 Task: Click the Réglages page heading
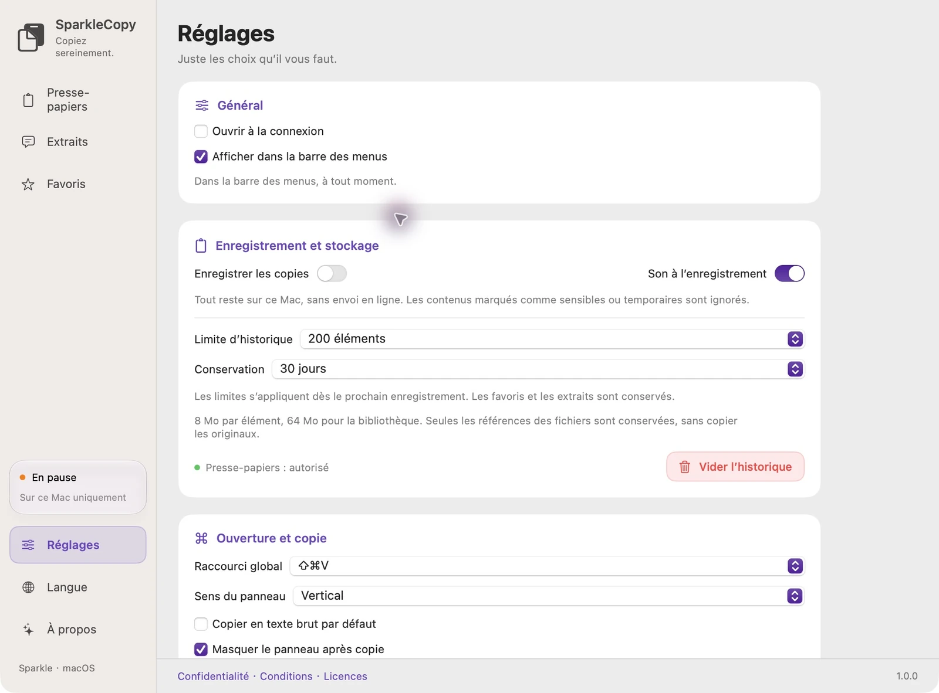coord(226,34)
